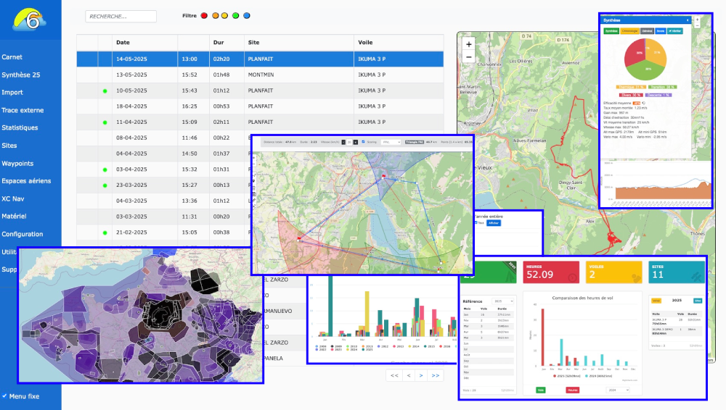Open the FFVL scoring league dropdown
Viewport: 726px width, 410px height.
tap(391, 143)
